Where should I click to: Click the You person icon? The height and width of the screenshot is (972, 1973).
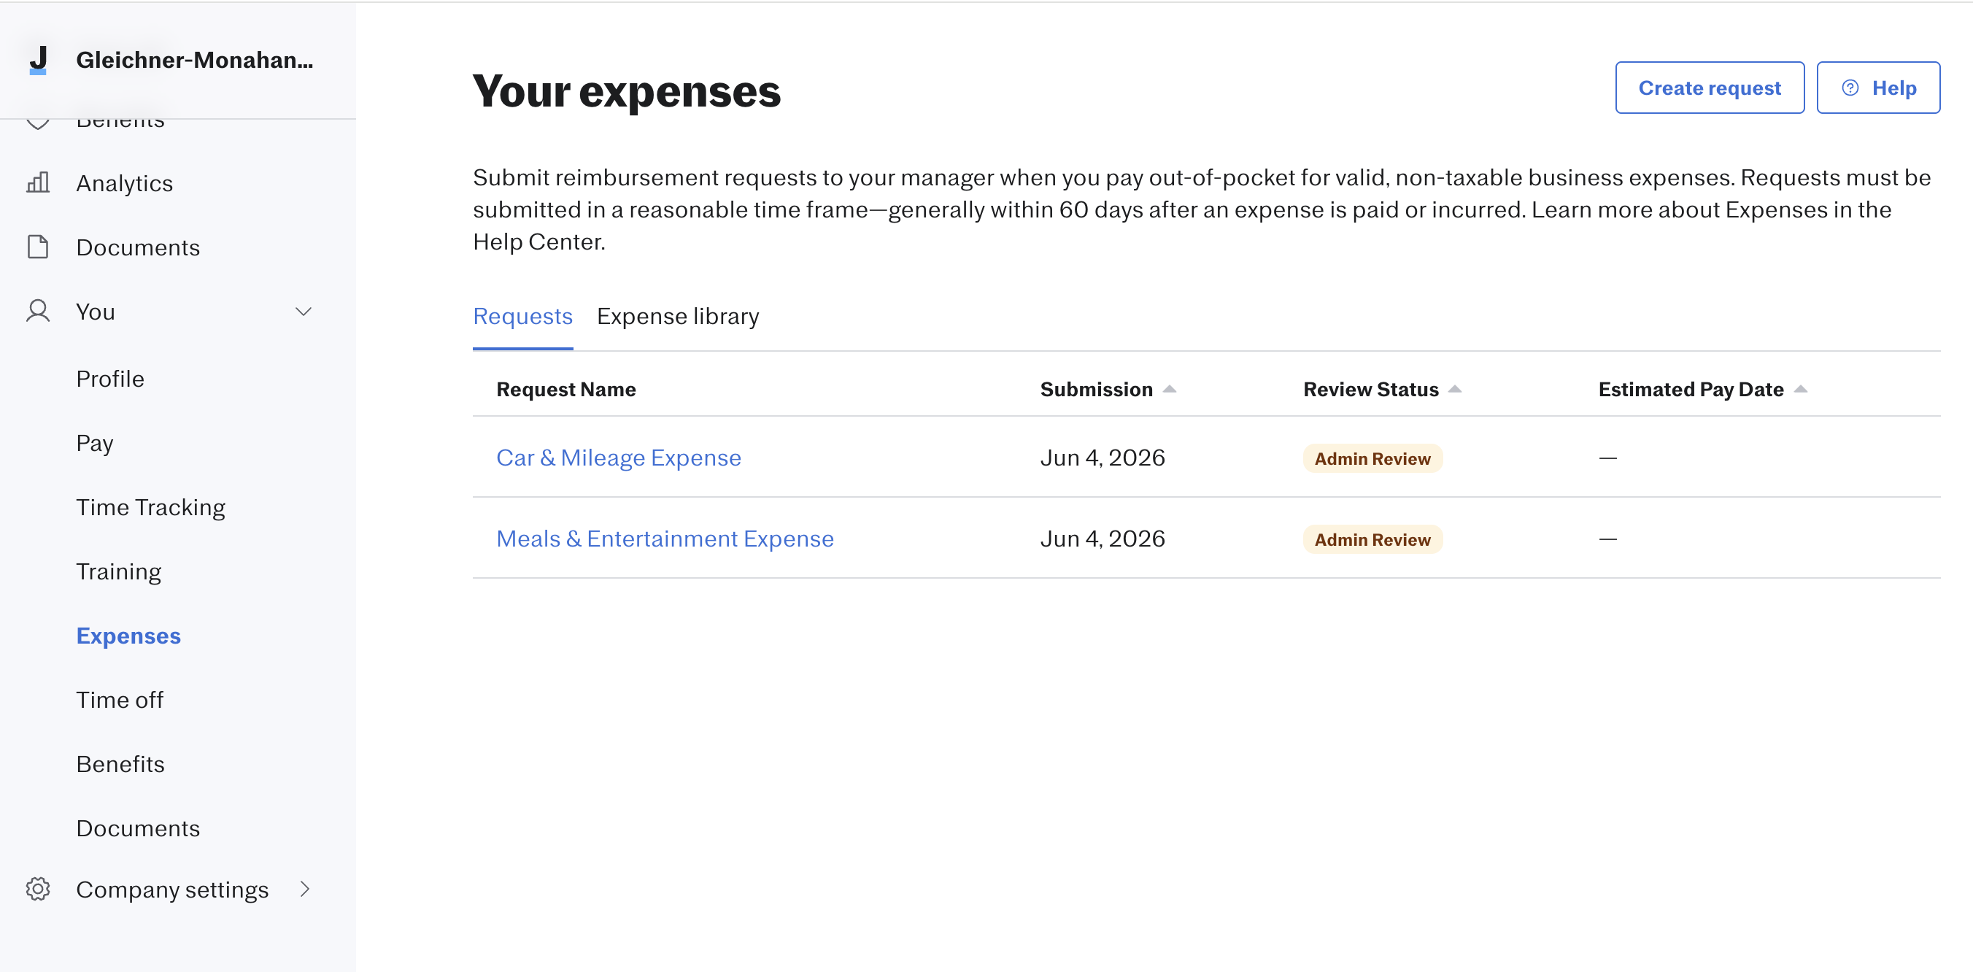click(37, 311)
